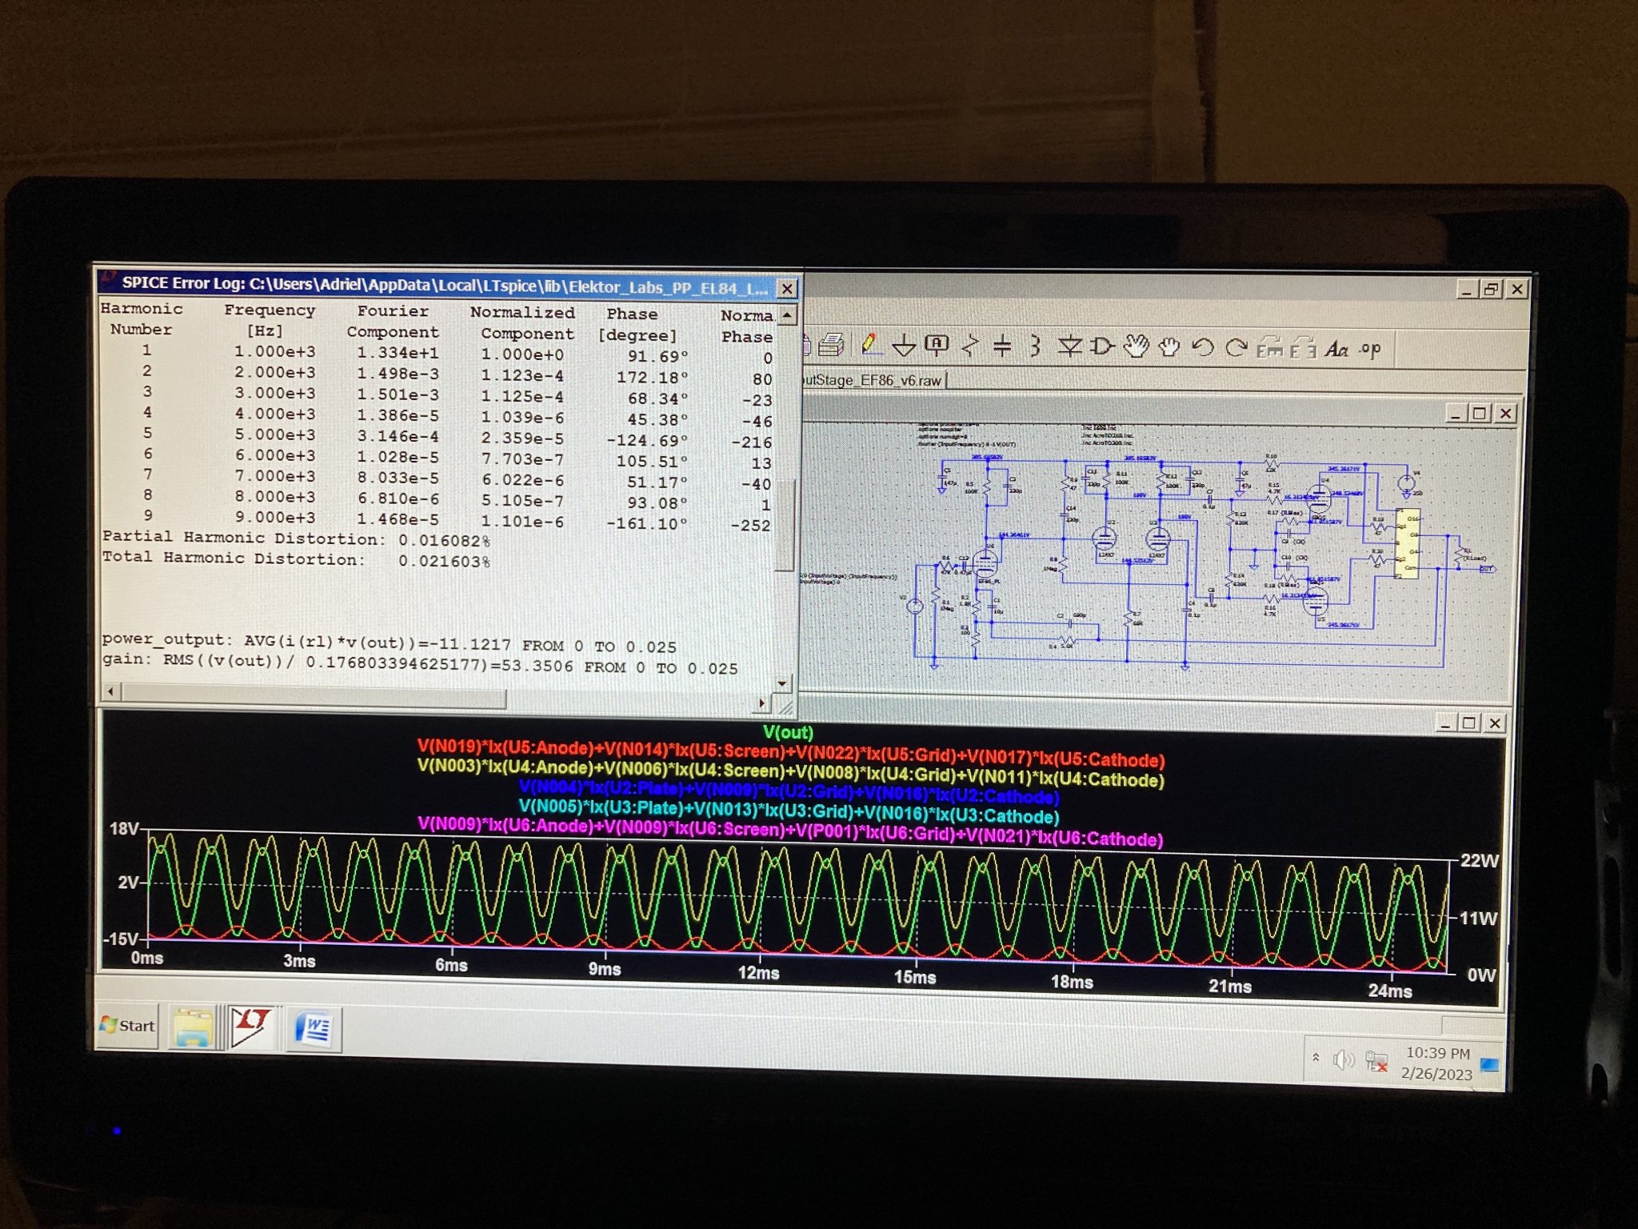Click the 22W right axis label
Screen dimensions: 1638x1229
pos(1479,861)
